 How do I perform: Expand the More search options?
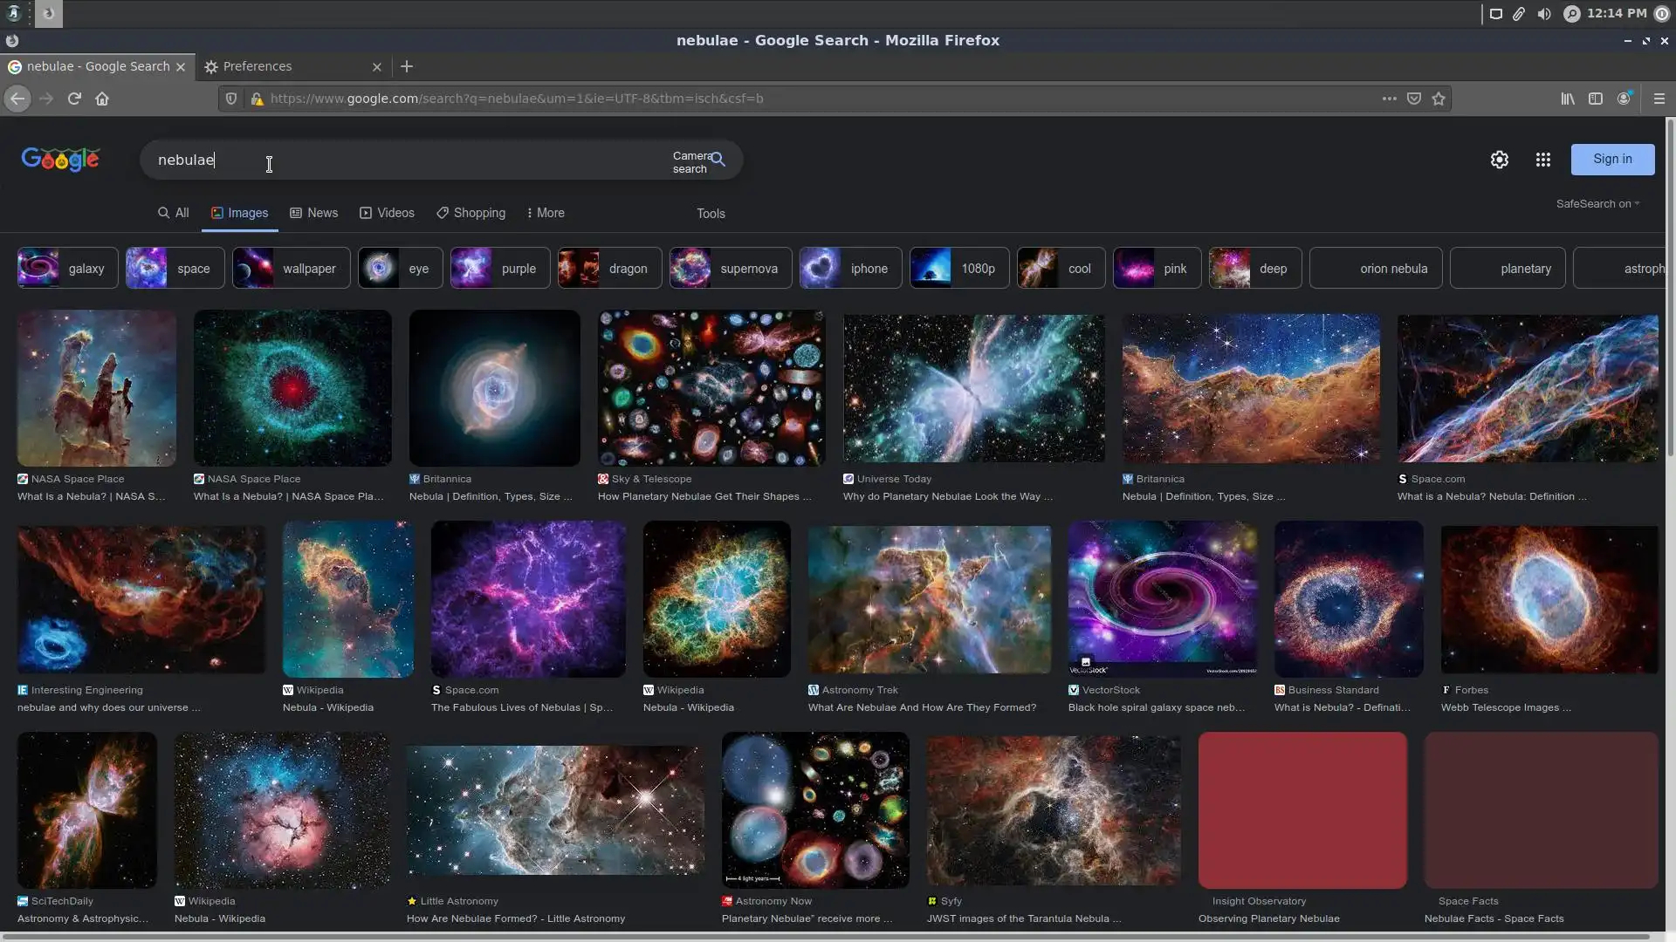tap(546, 213)
